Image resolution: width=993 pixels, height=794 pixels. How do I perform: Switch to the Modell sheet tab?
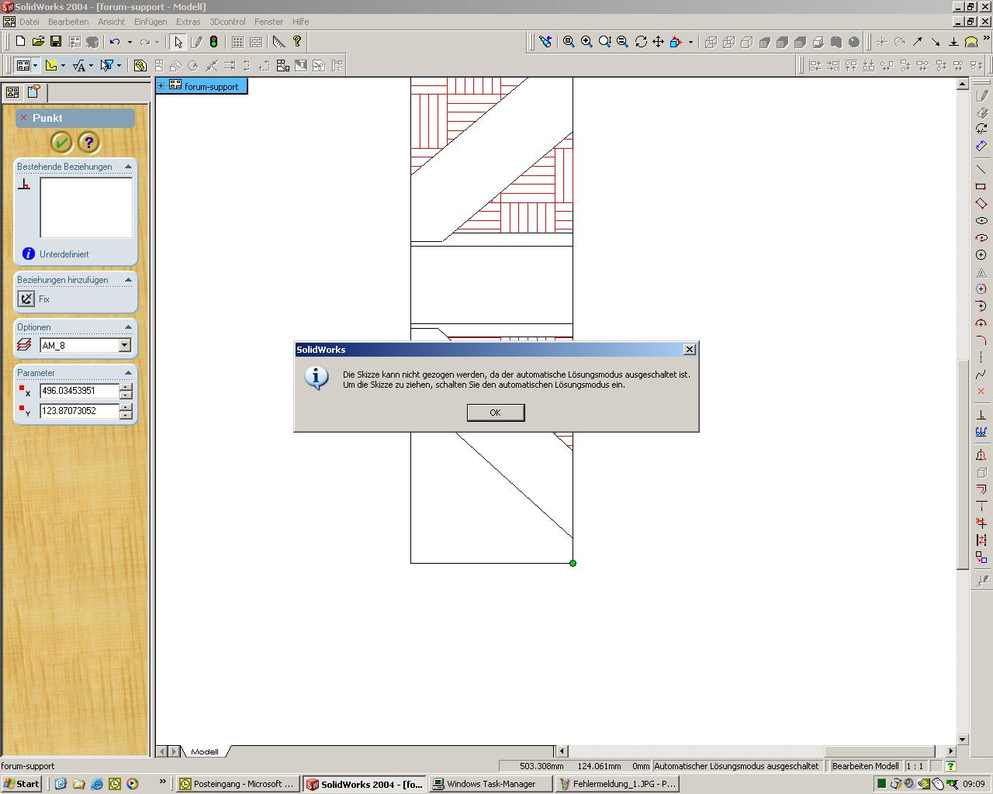coord(205,751)
